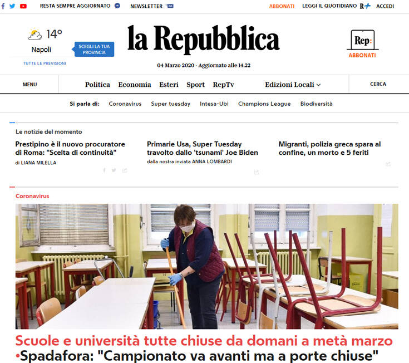Click the newsletter envelope icon

tap(170, 6)
